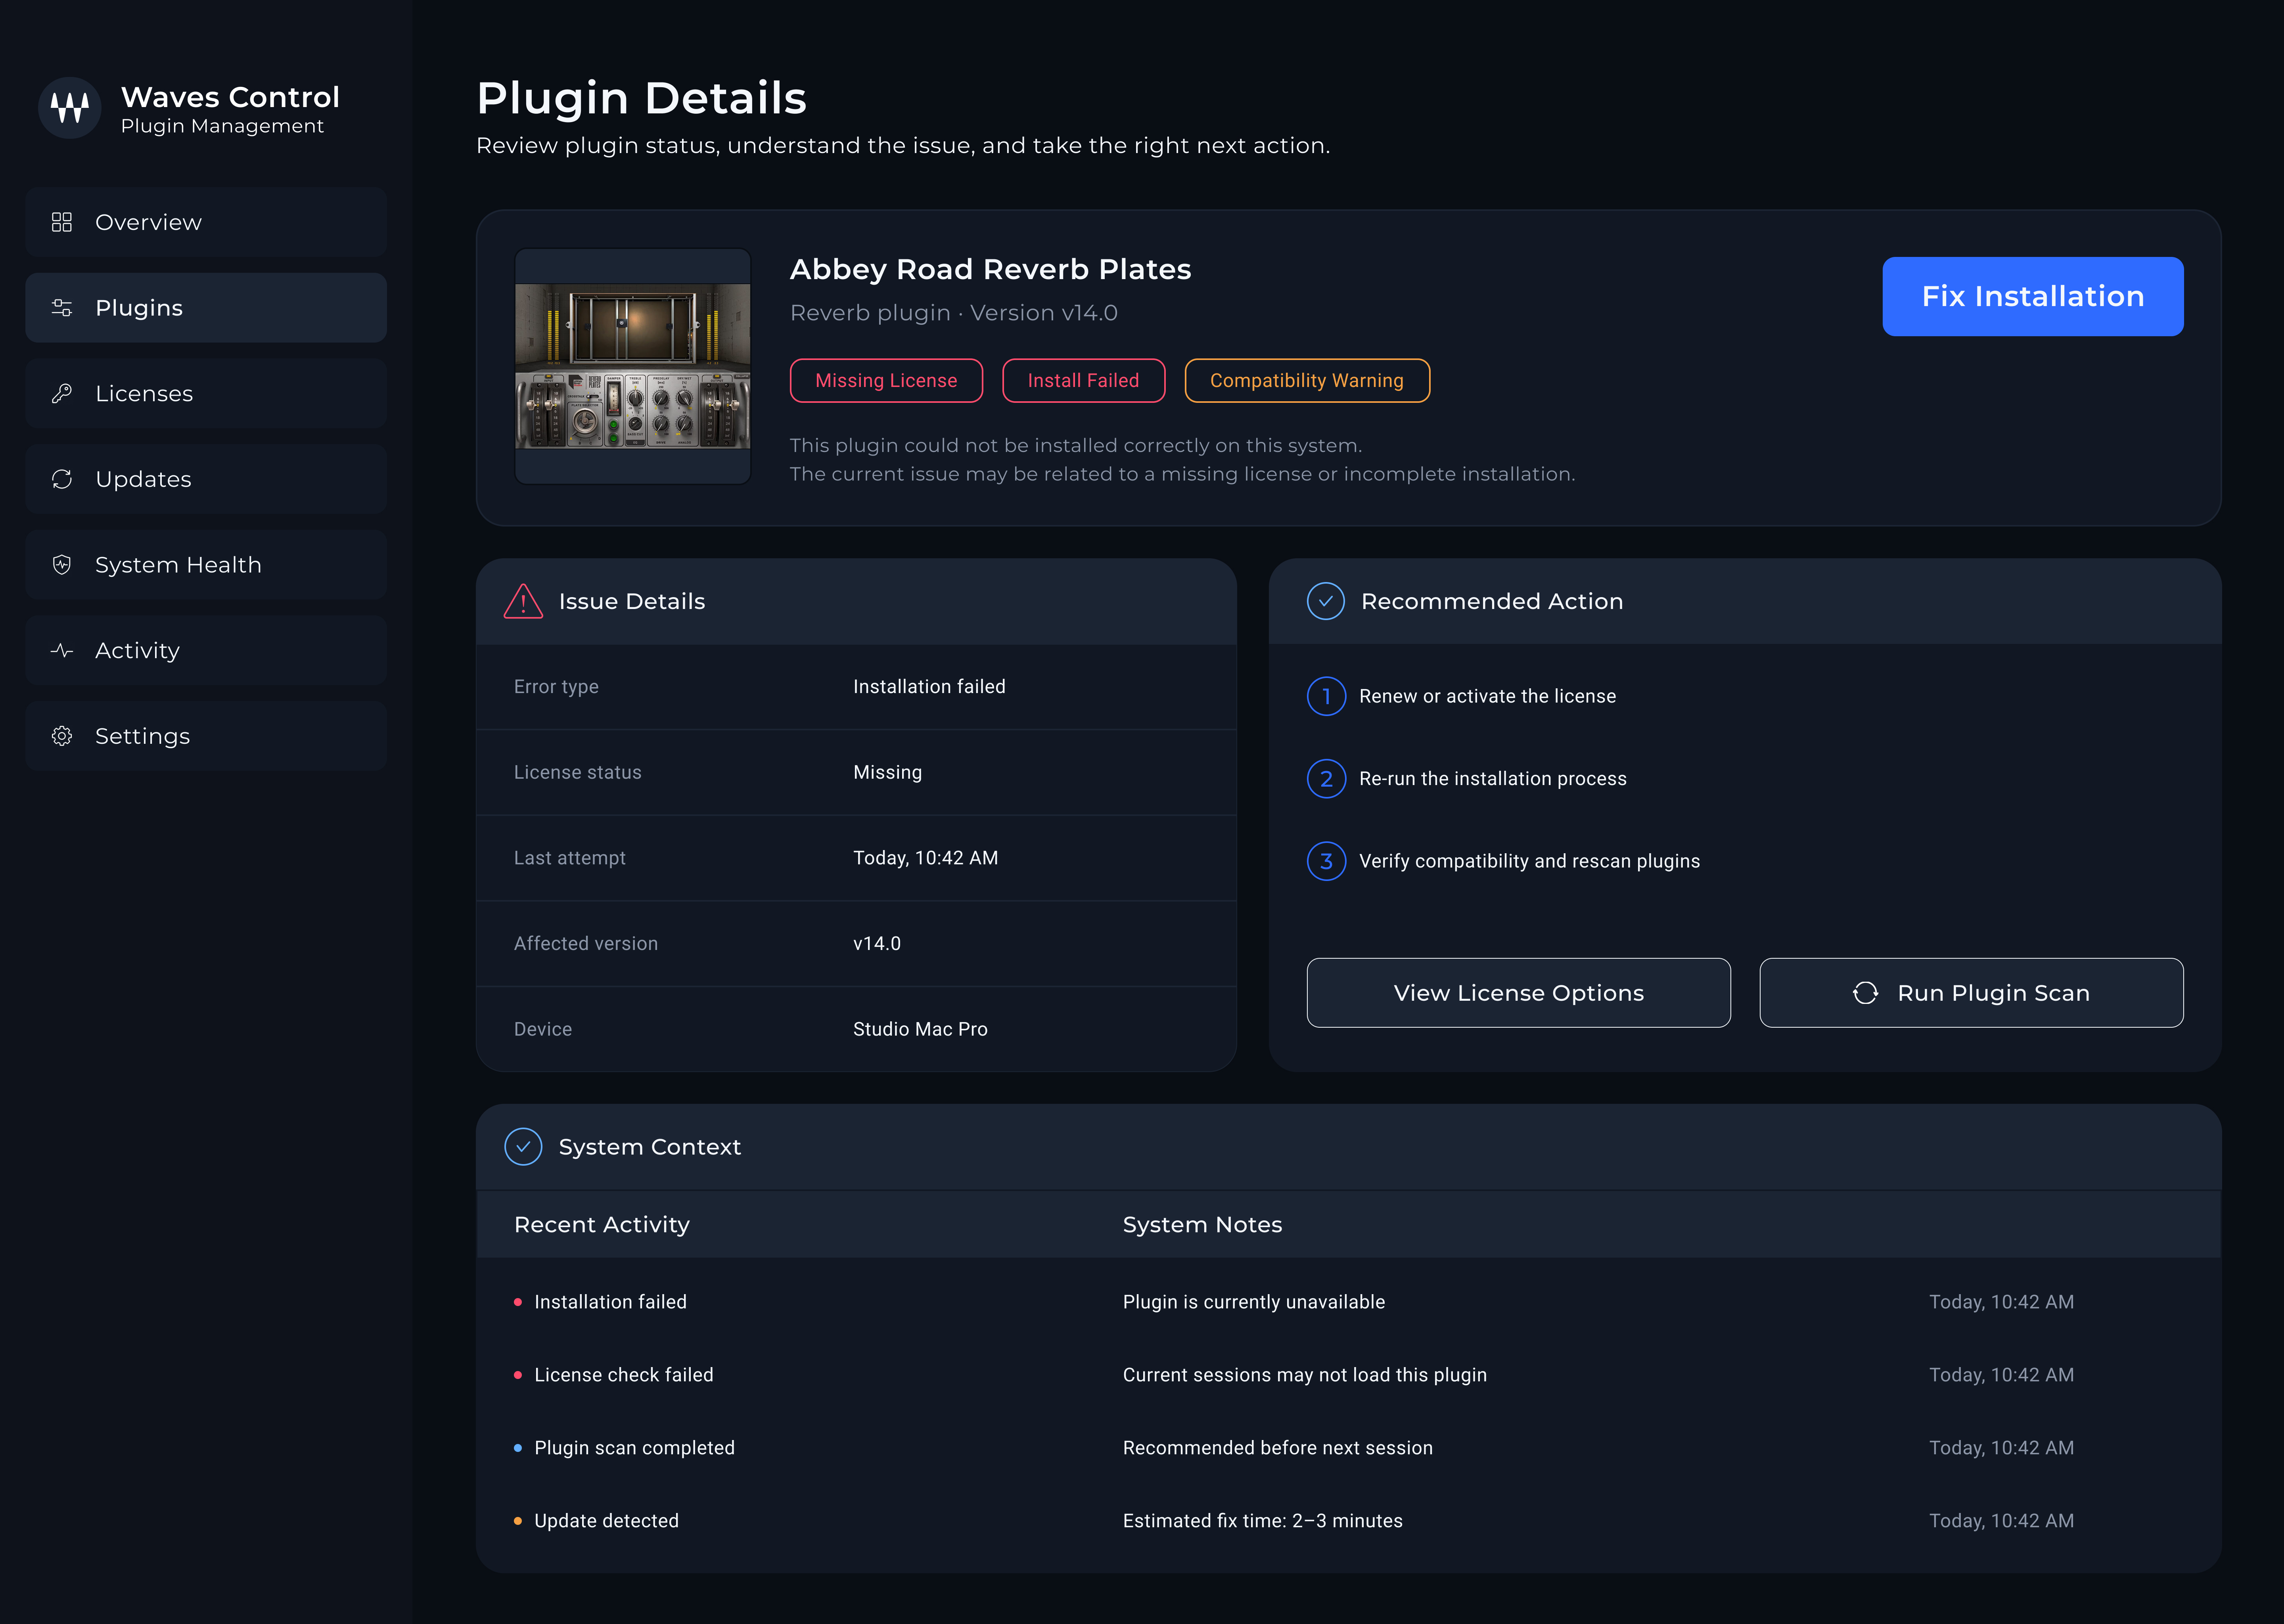Click 'Estimated fix time: 2–3 minutes' note
The image size is (2284, 1624).
point(1263,1521)
